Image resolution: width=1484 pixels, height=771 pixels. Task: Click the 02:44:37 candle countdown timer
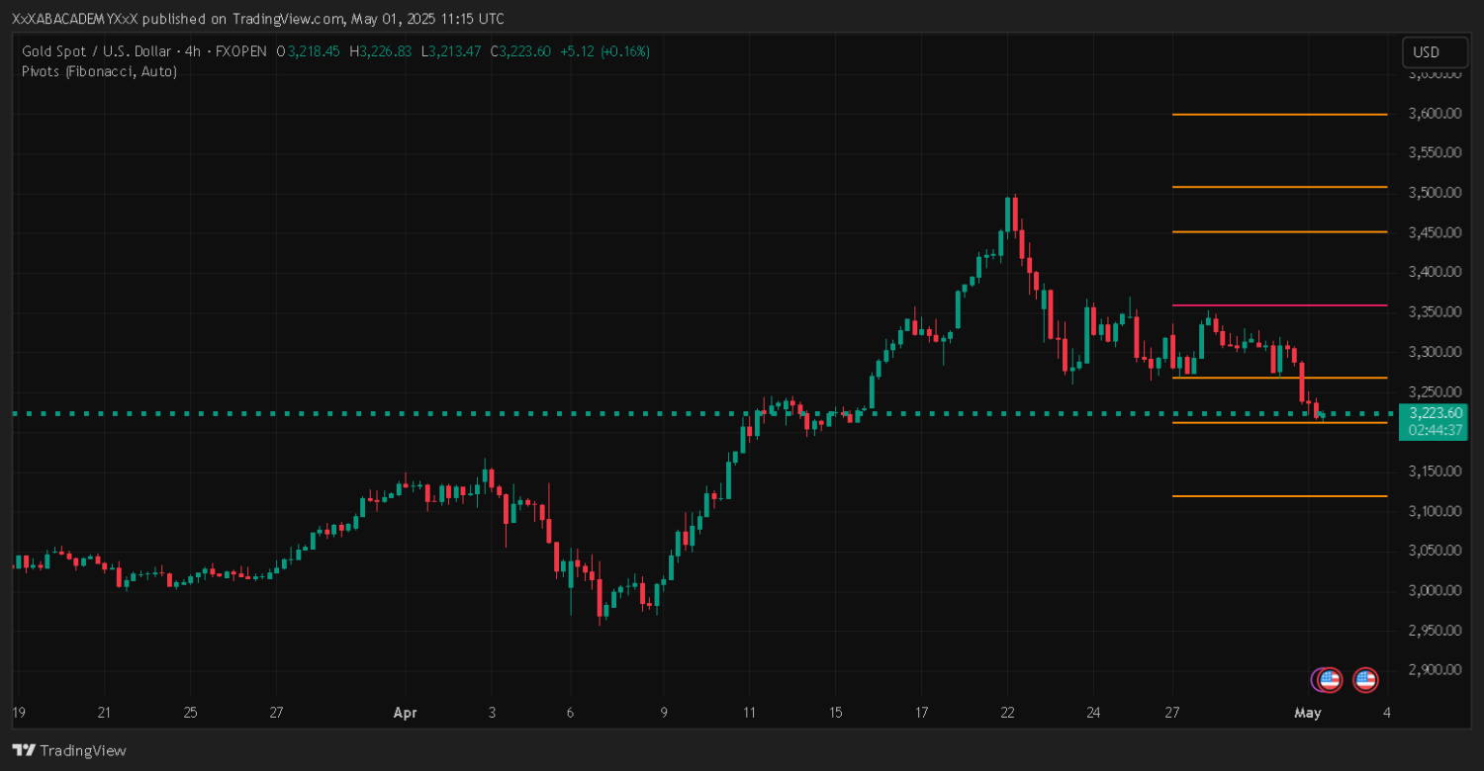click(x=1435, y=430)
